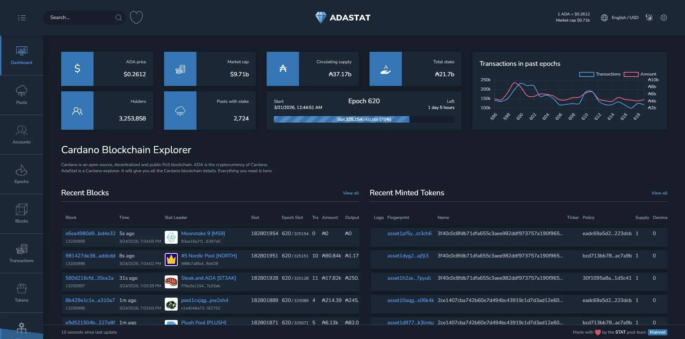Open Steak.and.ADA [ST3AK] pool link
Screen dimensions: 685x339
208,278
